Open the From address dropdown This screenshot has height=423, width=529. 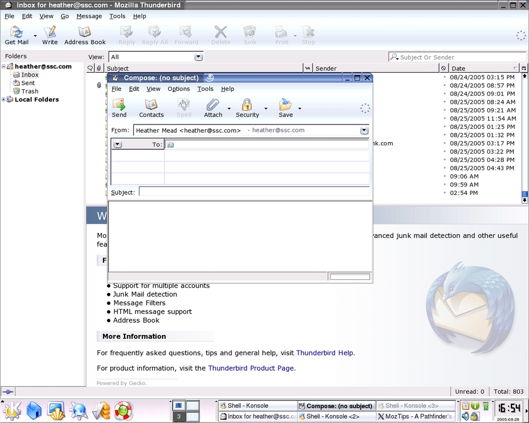tap(364, 131)
